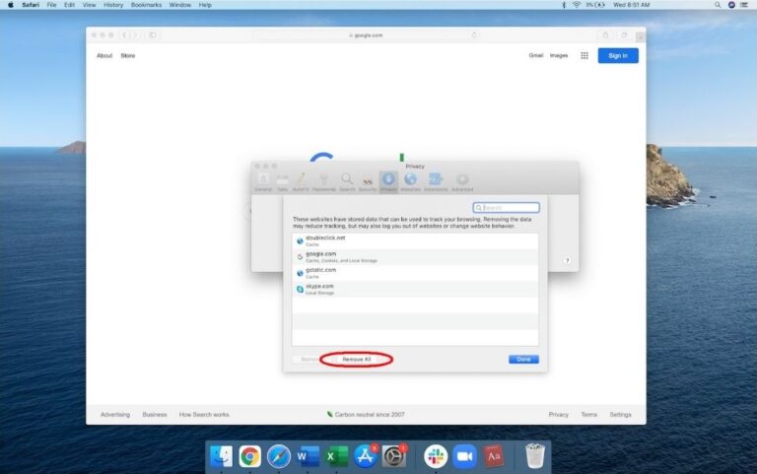Open the Search preferences pane

[x=347, y=182]
